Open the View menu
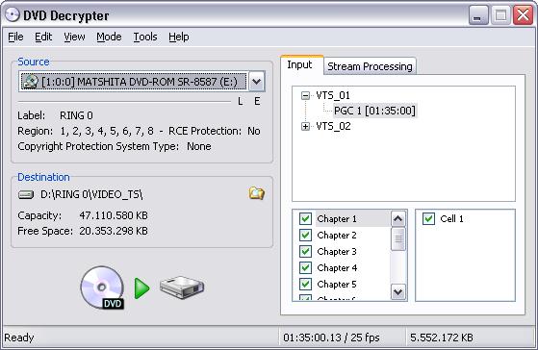Image resolution: width=538 pixels, height=350 pixels. [74, 37]
